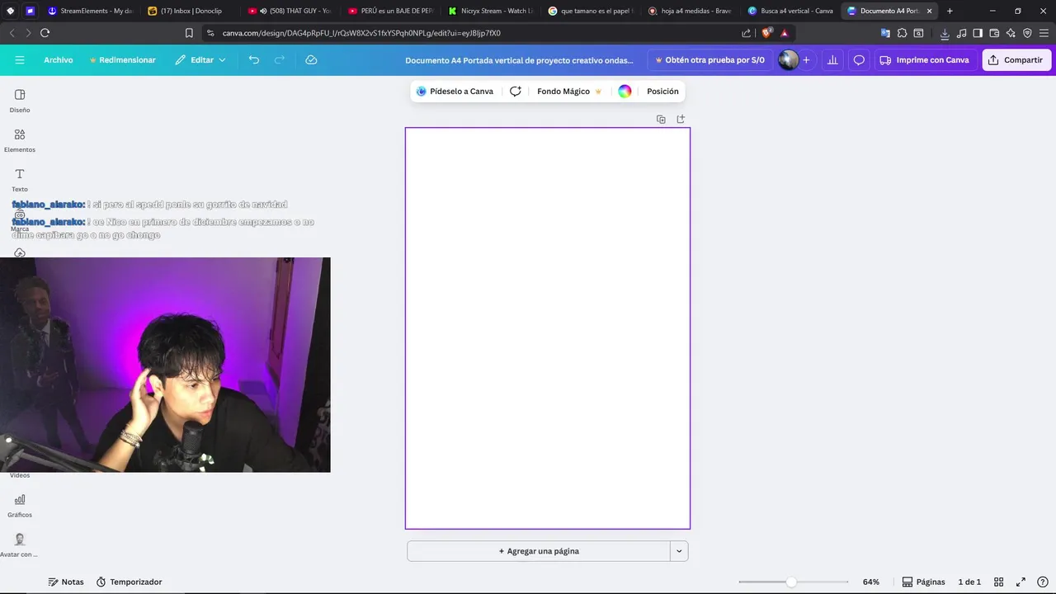
Task: Share the page link from the address bar
Action: 747,33
